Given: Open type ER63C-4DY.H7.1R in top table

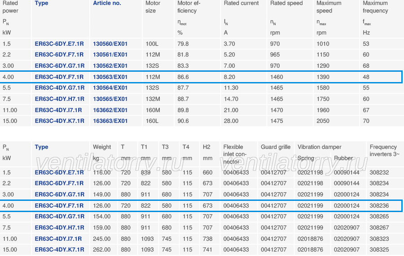Looking at the screenshot, I should [60, 99].
